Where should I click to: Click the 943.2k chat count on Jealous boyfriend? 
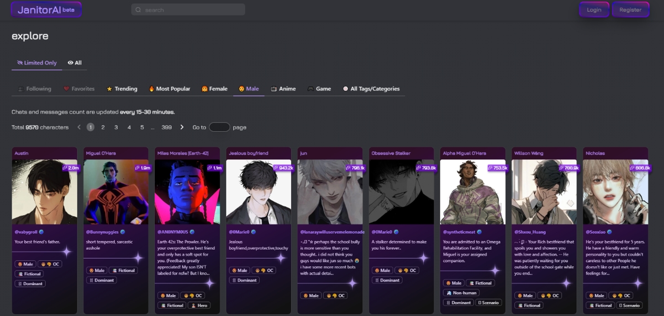pyautogui.click(x=283, y=168)
